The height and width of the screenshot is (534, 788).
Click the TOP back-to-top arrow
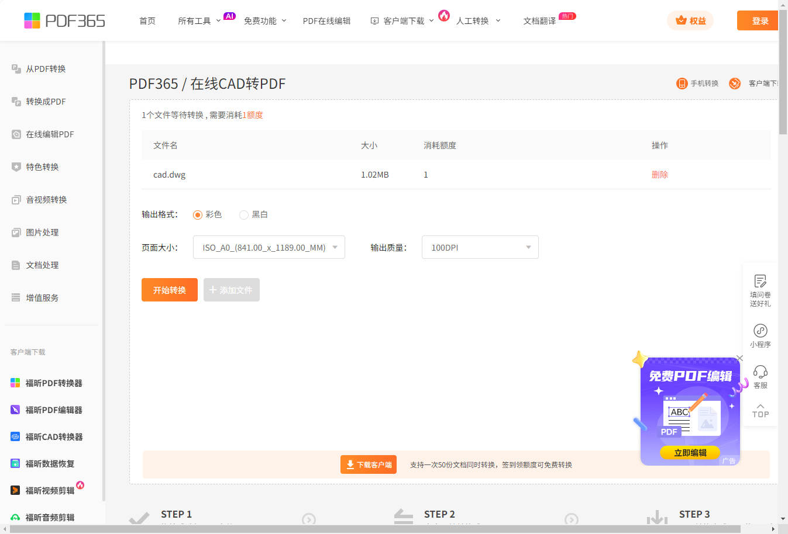760,410
